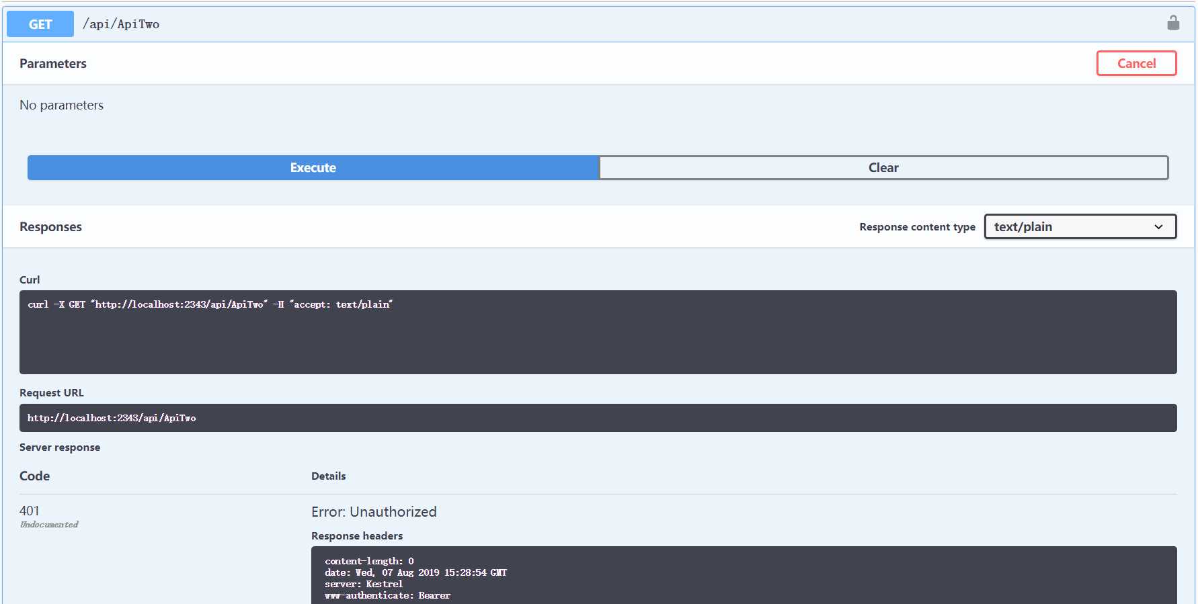The image size is (1198, 604).
Task: Click the 'date: Wed, 07 Aug 2019' line
Action: (x=416, y=573)
